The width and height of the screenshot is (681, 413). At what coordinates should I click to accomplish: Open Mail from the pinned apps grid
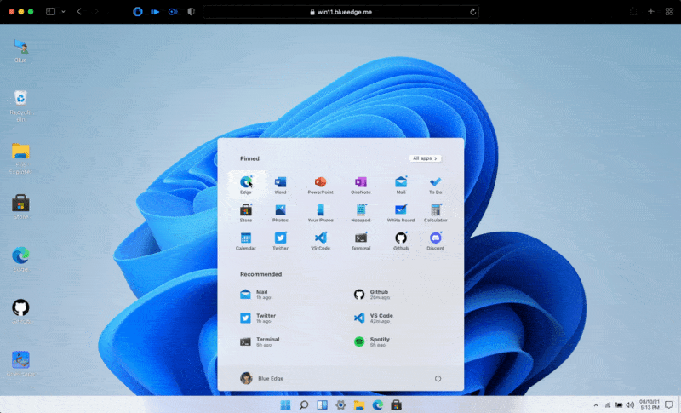(400, 185)
